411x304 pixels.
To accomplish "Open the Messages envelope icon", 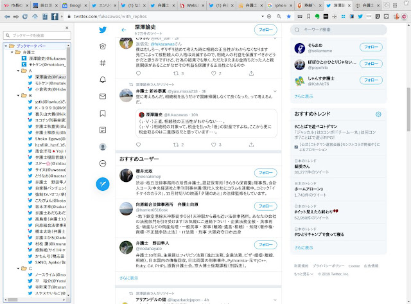I will [103, 96].
